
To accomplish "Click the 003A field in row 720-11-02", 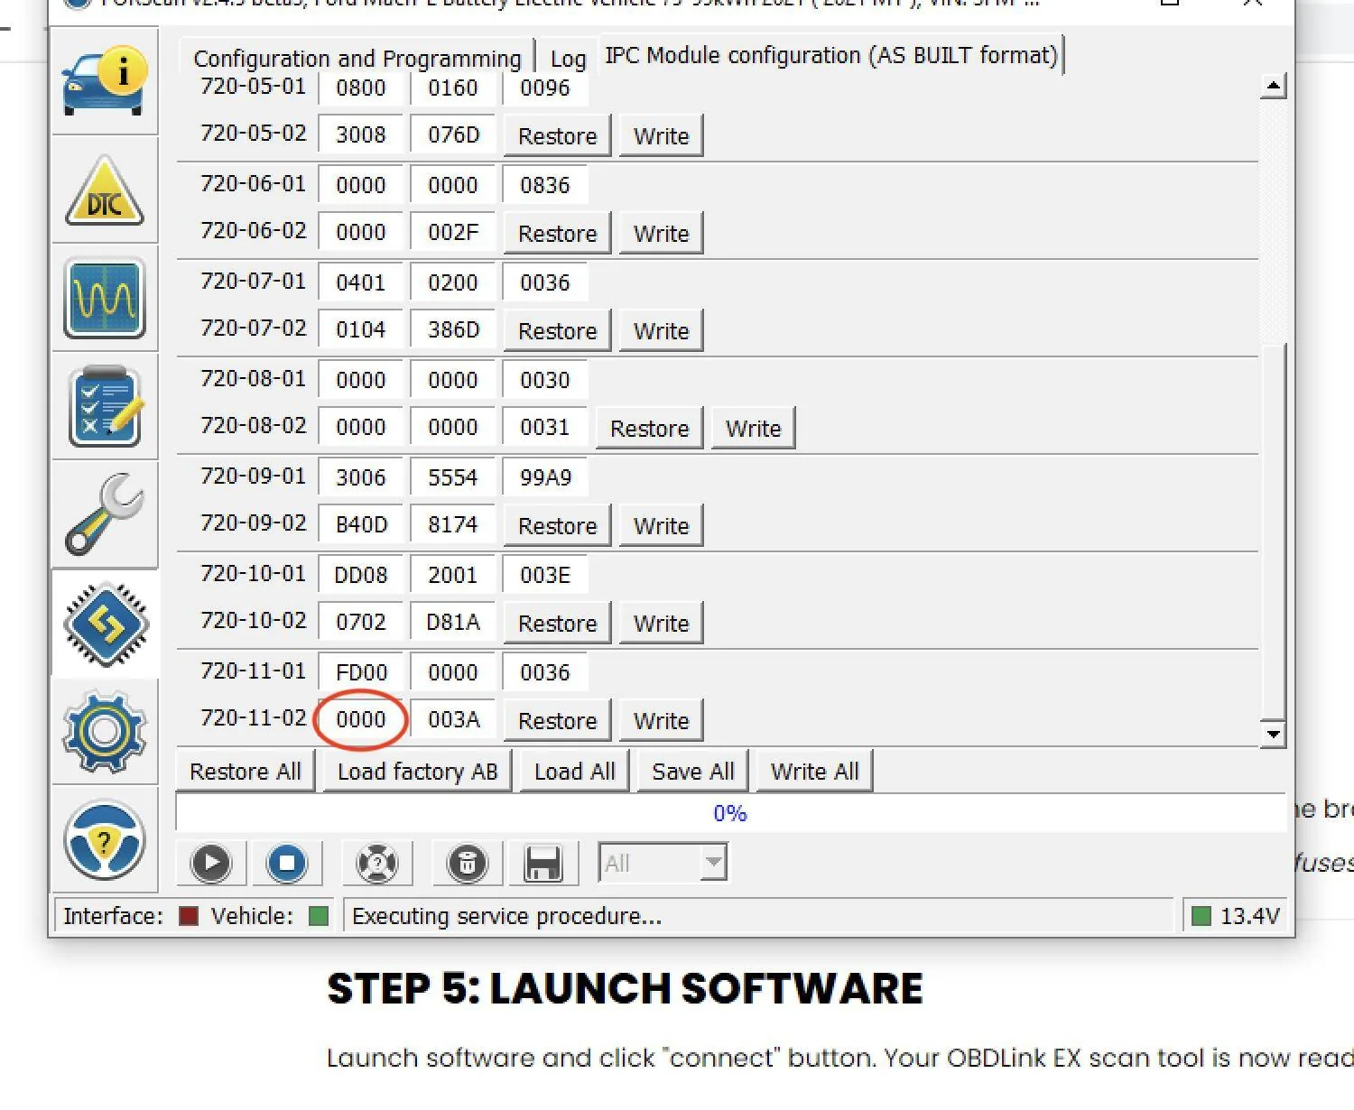I will point(453,719).
